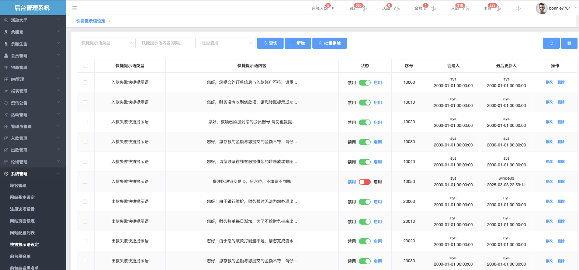The image size is (579, 270).
Task: Open the 是否启用 dropdown filter
Action: [x=226, y=43]
